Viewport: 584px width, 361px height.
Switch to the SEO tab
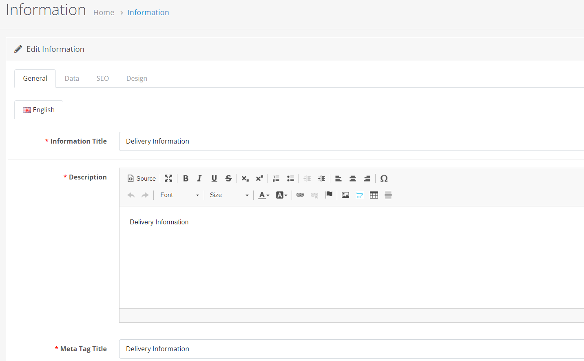pos(103,78)
